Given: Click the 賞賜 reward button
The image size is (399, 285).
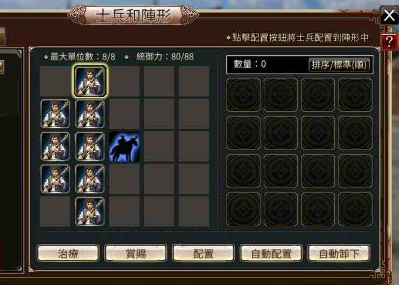Looking at the screenshot, I should (x=136, y=253).
